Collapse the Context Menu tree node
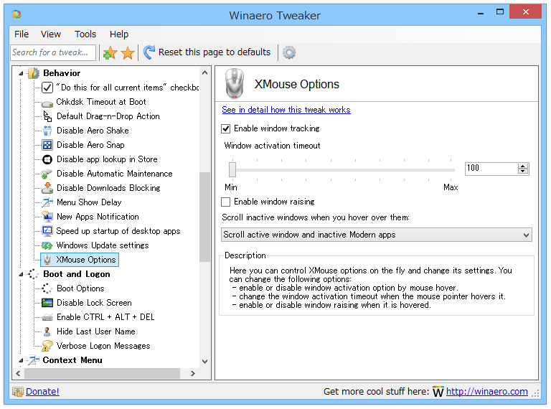Viewport: 551px width, 409px height. pos(21,360)
